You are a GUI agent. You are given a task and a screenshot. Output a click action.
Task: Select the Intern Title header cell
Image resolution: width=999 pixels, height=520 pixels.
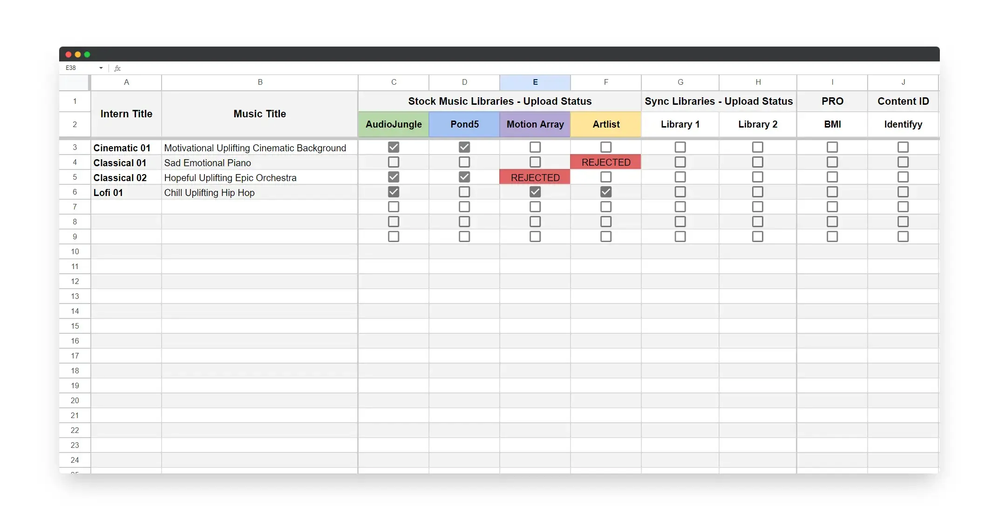(126, 114)
